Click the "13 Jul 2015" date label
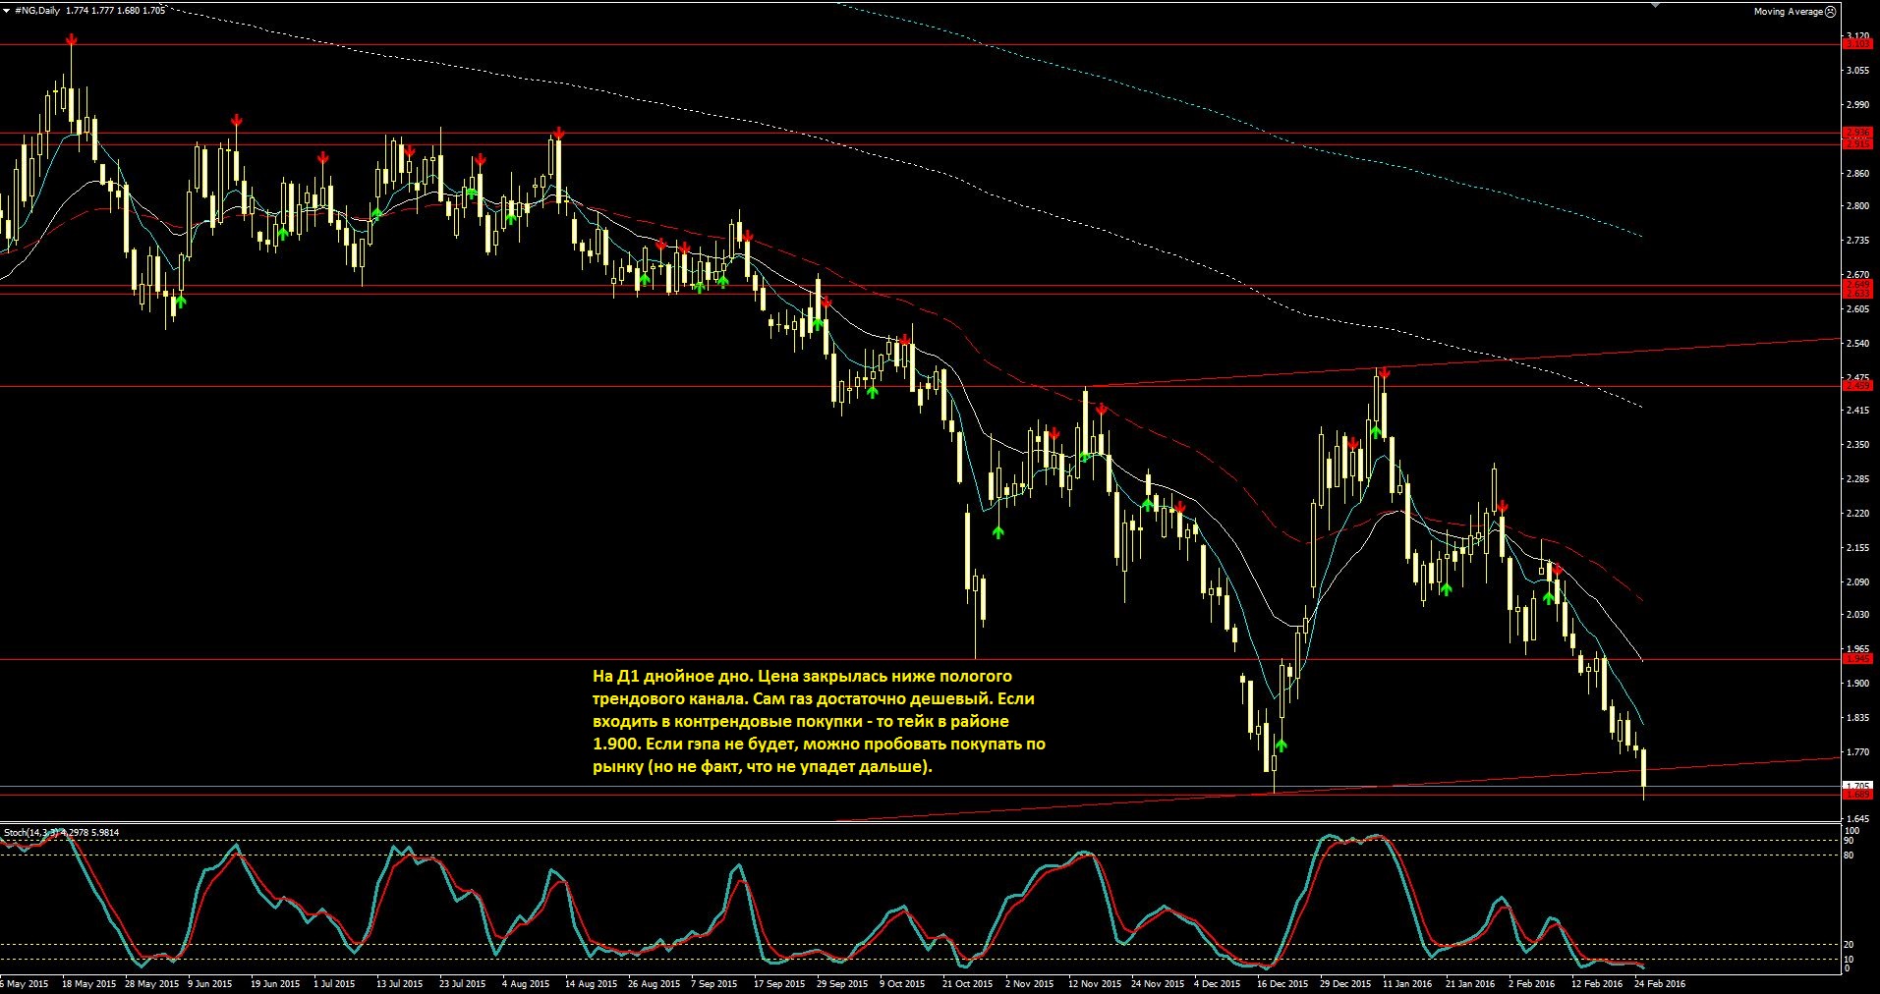 coord(400,983)
